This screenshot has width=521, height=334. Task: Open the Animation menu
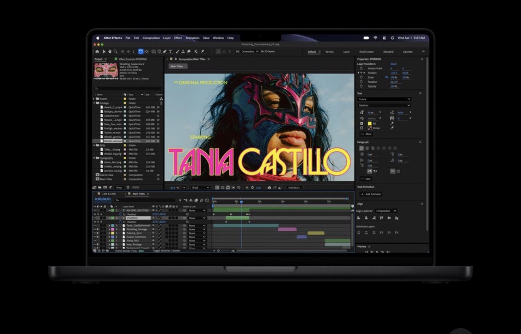coord(193,38)
